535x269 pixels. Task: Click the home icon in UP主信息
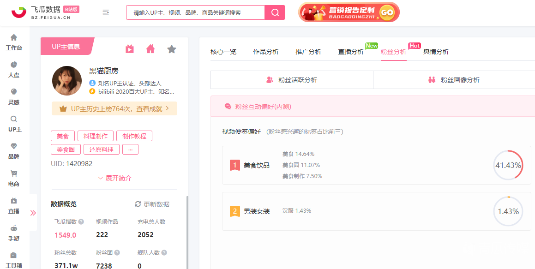click(x=150, y=49)
